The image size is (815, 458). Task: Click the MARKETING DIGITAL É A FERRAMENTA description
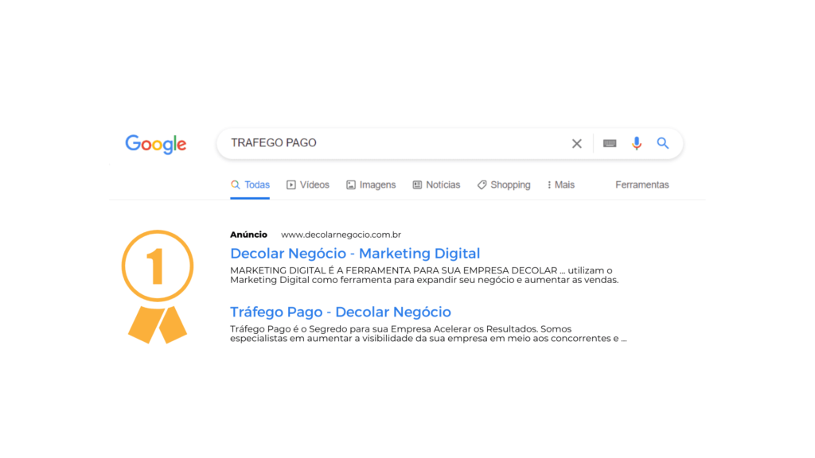[424, 275]
